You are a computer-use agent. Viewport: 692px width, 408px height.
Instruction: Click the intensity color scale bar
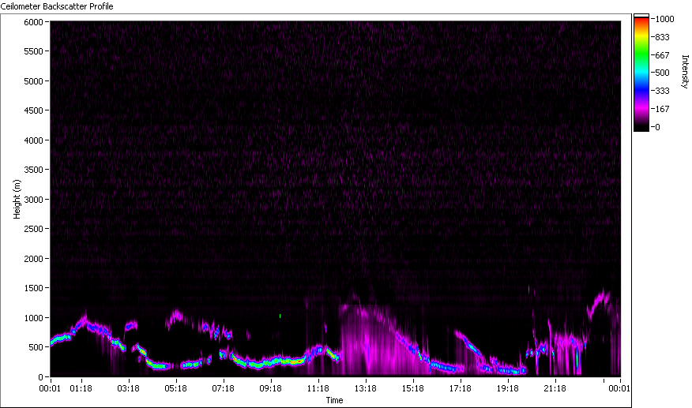641,73
